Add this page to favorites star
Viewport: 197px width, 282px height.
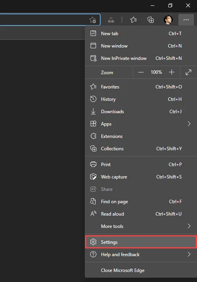[x=93, y=20]
